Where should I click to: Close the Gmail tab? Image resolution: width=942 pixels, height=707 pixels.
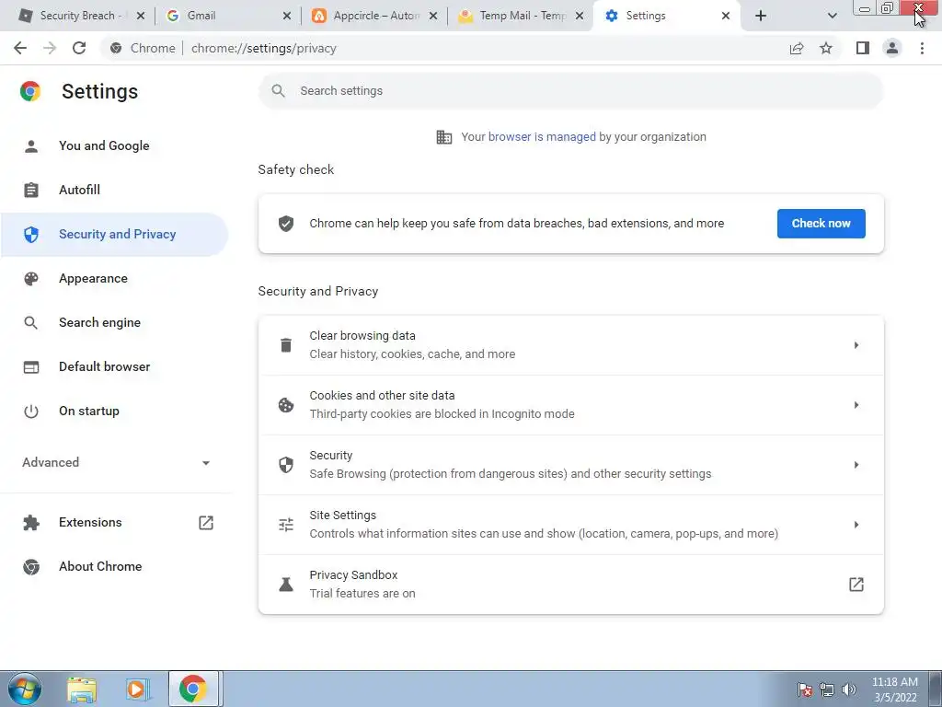click(x=287, y=16)
